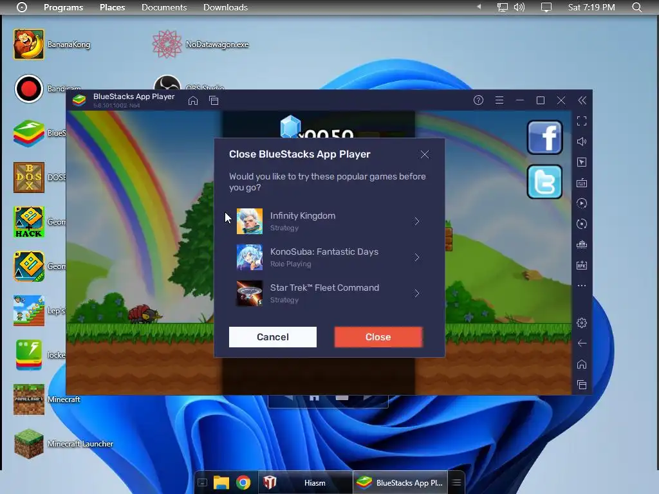Click the Facebook icon in the game

544,138
